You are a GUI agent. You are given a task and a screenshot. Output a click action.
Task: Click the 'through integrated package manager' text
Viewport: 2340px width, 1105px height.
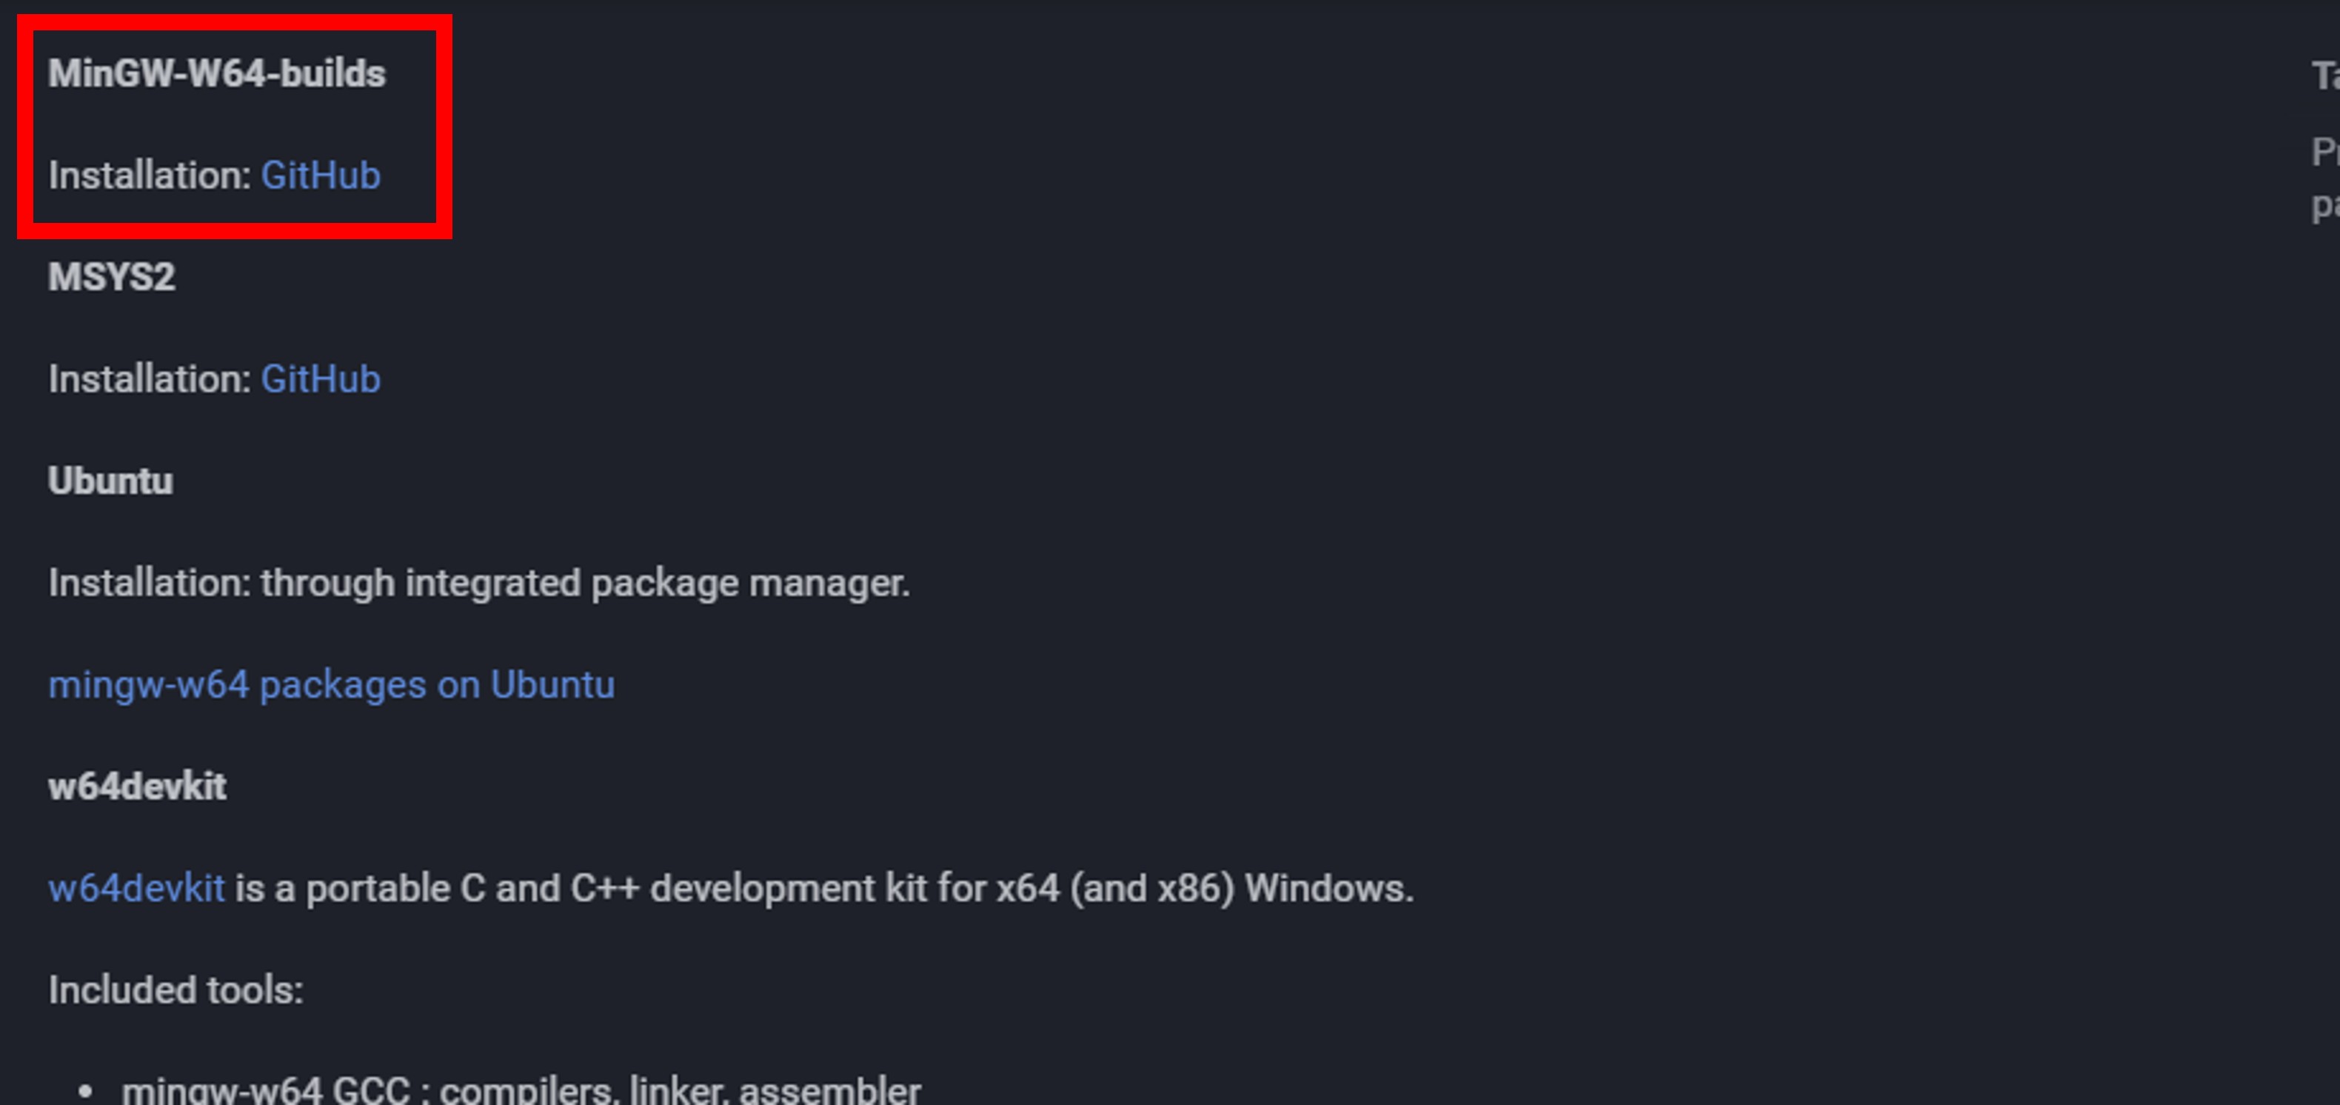pos(584,582)
